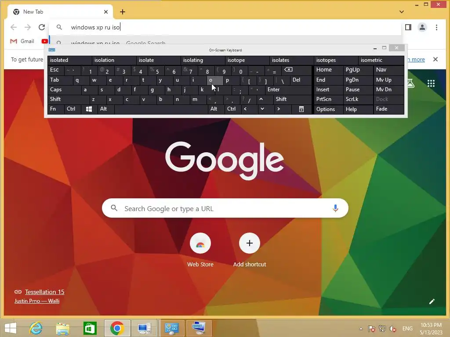Open the clock showing 10:53 PM
The width and height of the screenshot is (450, 337).
coord(431,329)
